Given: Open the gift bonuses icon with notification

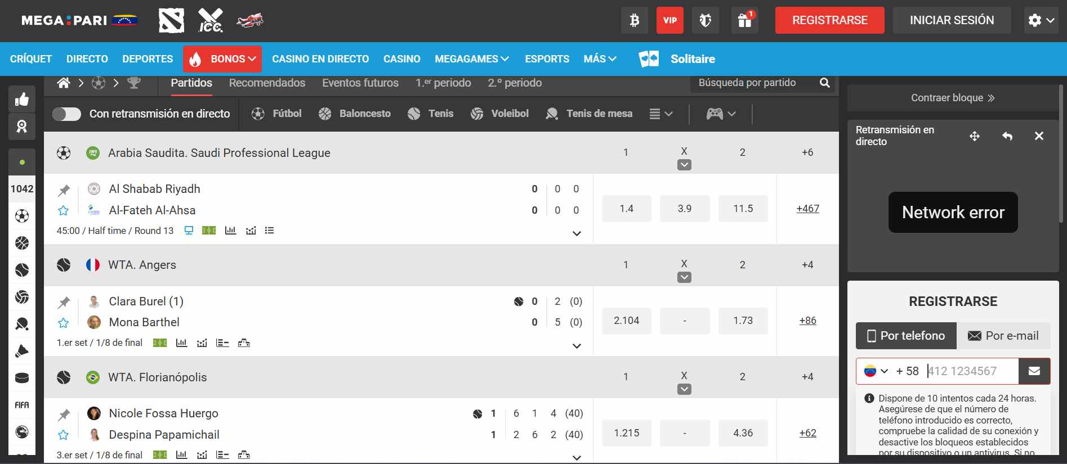Looking at the screenshot, I should coord(744,20).
